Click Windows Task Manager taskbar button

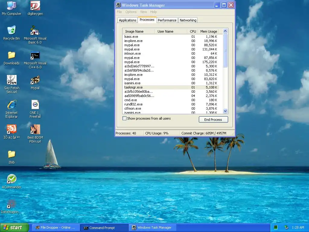coord(152,227)
